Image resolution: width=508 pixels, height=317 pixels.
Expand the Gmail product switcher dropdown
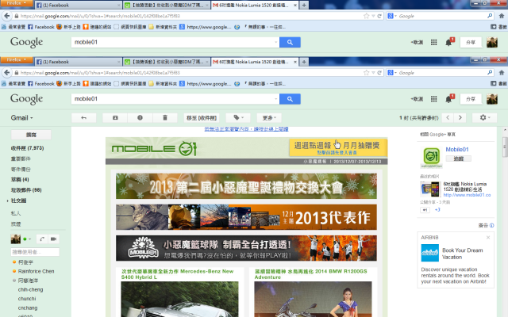[x=21, y=118]
